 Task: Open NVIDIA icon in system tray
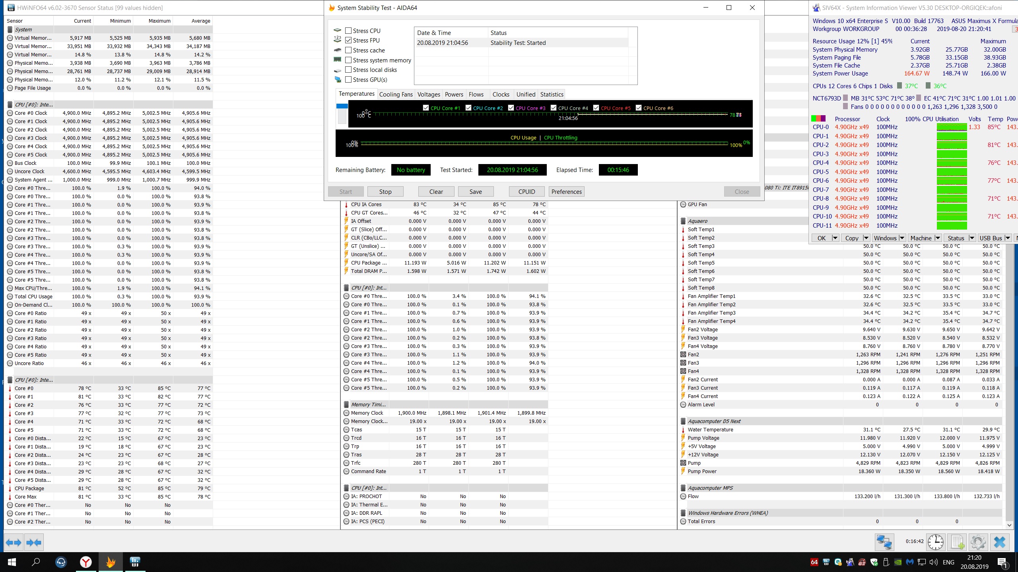[x=898, y=562]
